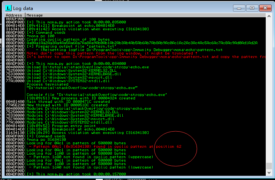Select the 'Process terminated' line

coord(47,84)
